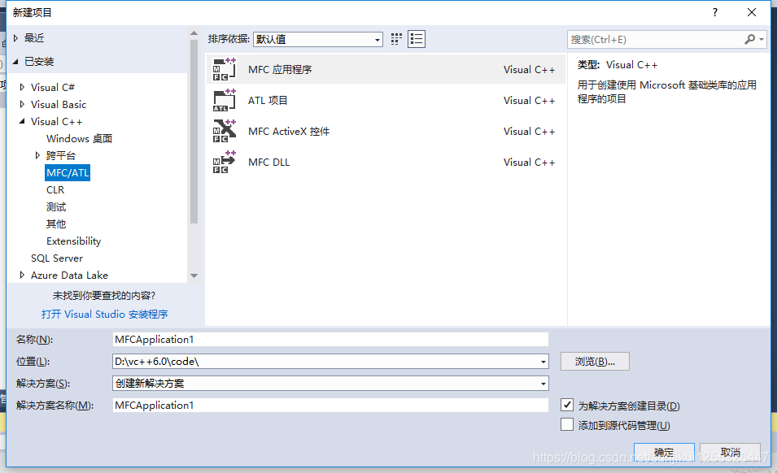Select Windows 桌面 category
777x473 pixels.
pos(79,138)
